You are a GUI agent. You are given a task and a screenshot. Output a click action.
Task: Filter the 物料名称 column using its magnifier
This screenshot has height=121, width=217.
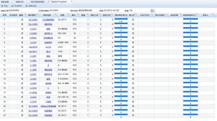point(56,15)
